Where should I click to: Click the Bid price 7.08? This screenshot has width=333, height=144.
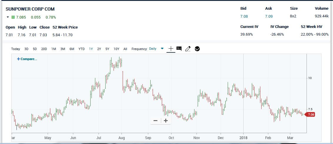tap(244, 16)
